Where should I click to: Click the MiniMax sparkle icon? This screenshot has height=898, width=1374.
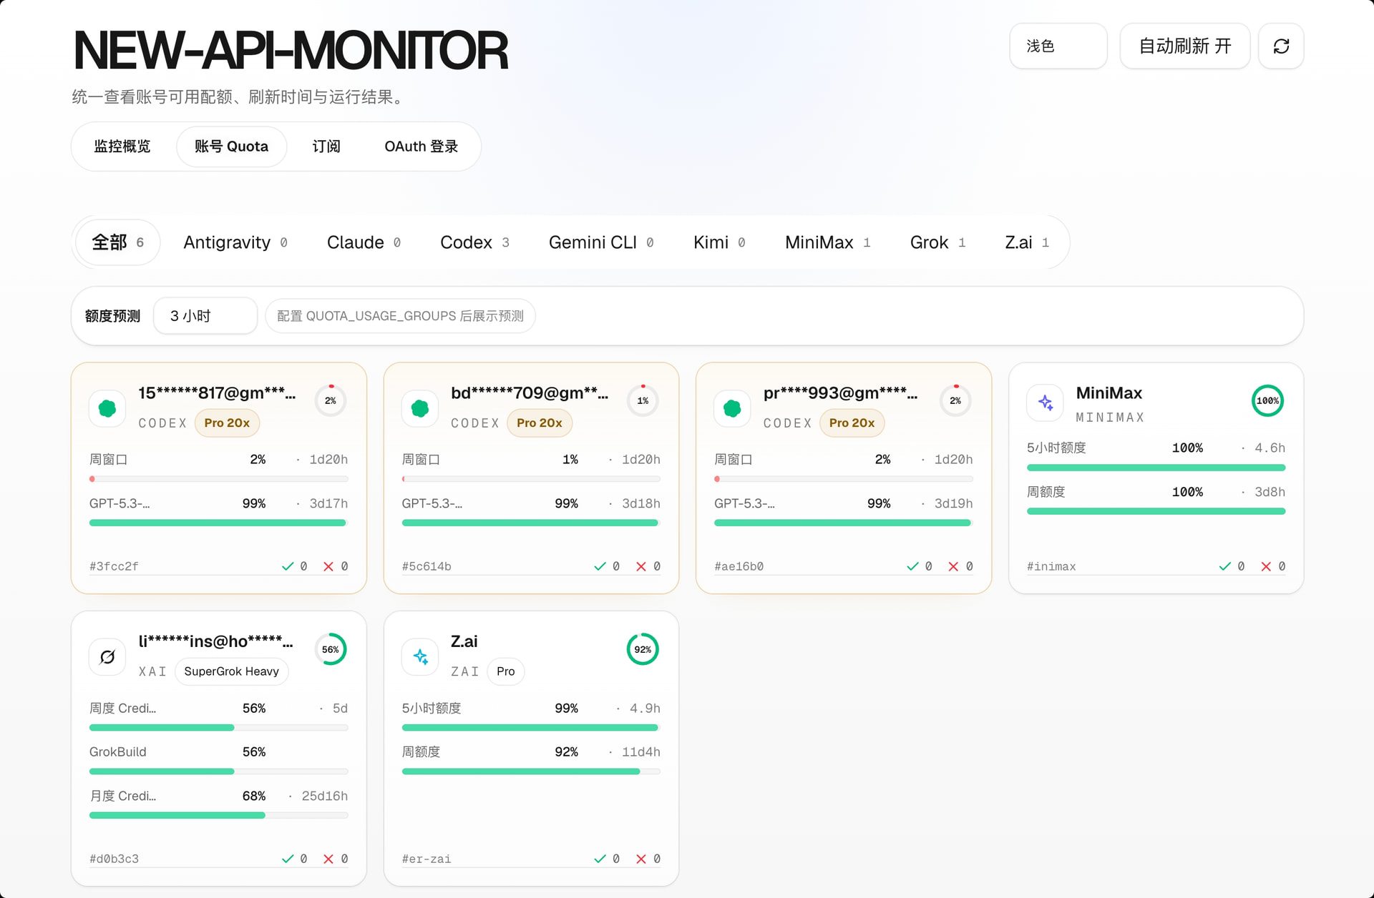1045,403
